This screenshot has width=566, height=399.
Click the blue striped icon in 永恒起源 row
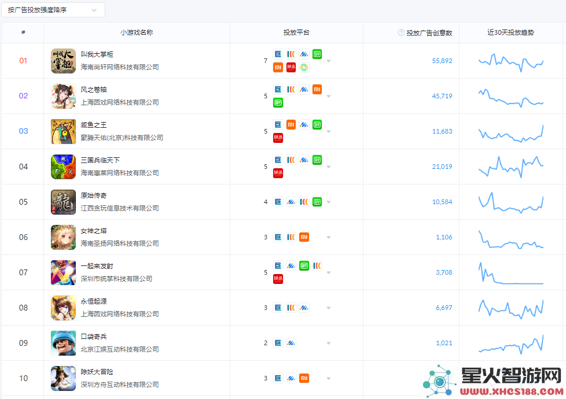click(304, 308)
